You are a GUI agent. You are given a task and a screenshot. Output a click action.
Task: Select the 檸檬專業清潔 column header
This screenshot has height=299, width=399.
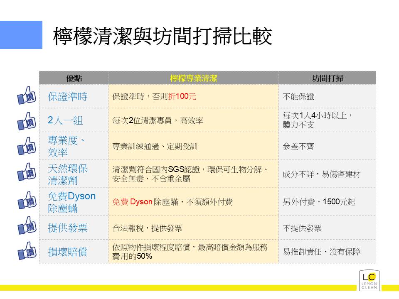click(x=193, y=78)
